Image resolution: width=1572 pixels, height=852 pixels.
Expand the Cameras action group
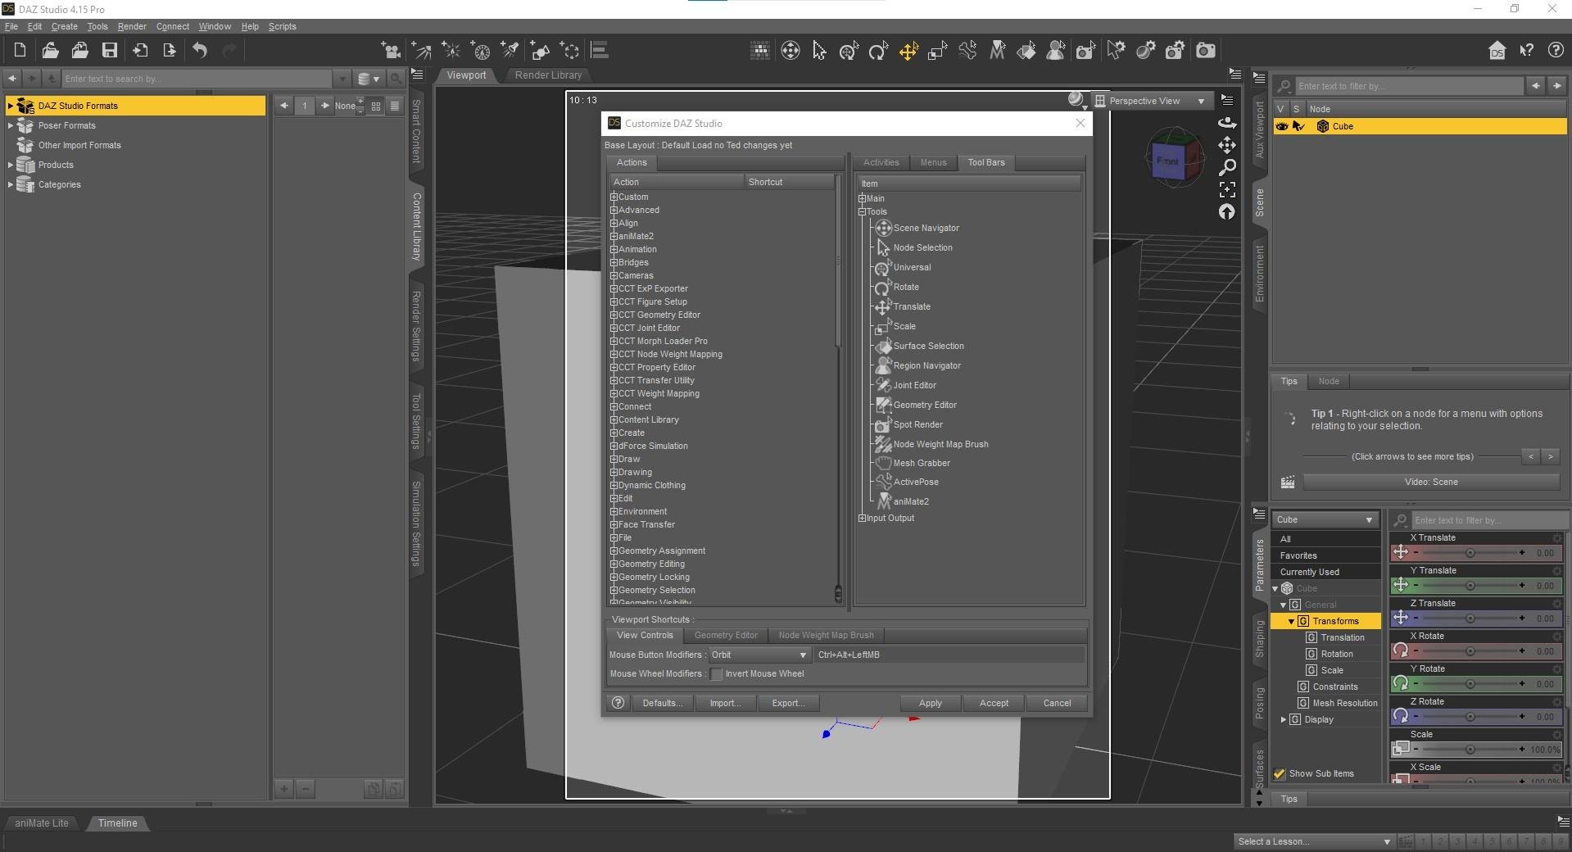614,276
